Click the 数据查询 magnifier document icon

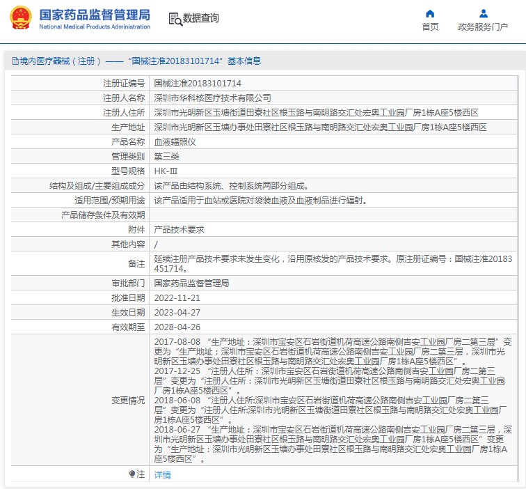click(x=175, y=19)
